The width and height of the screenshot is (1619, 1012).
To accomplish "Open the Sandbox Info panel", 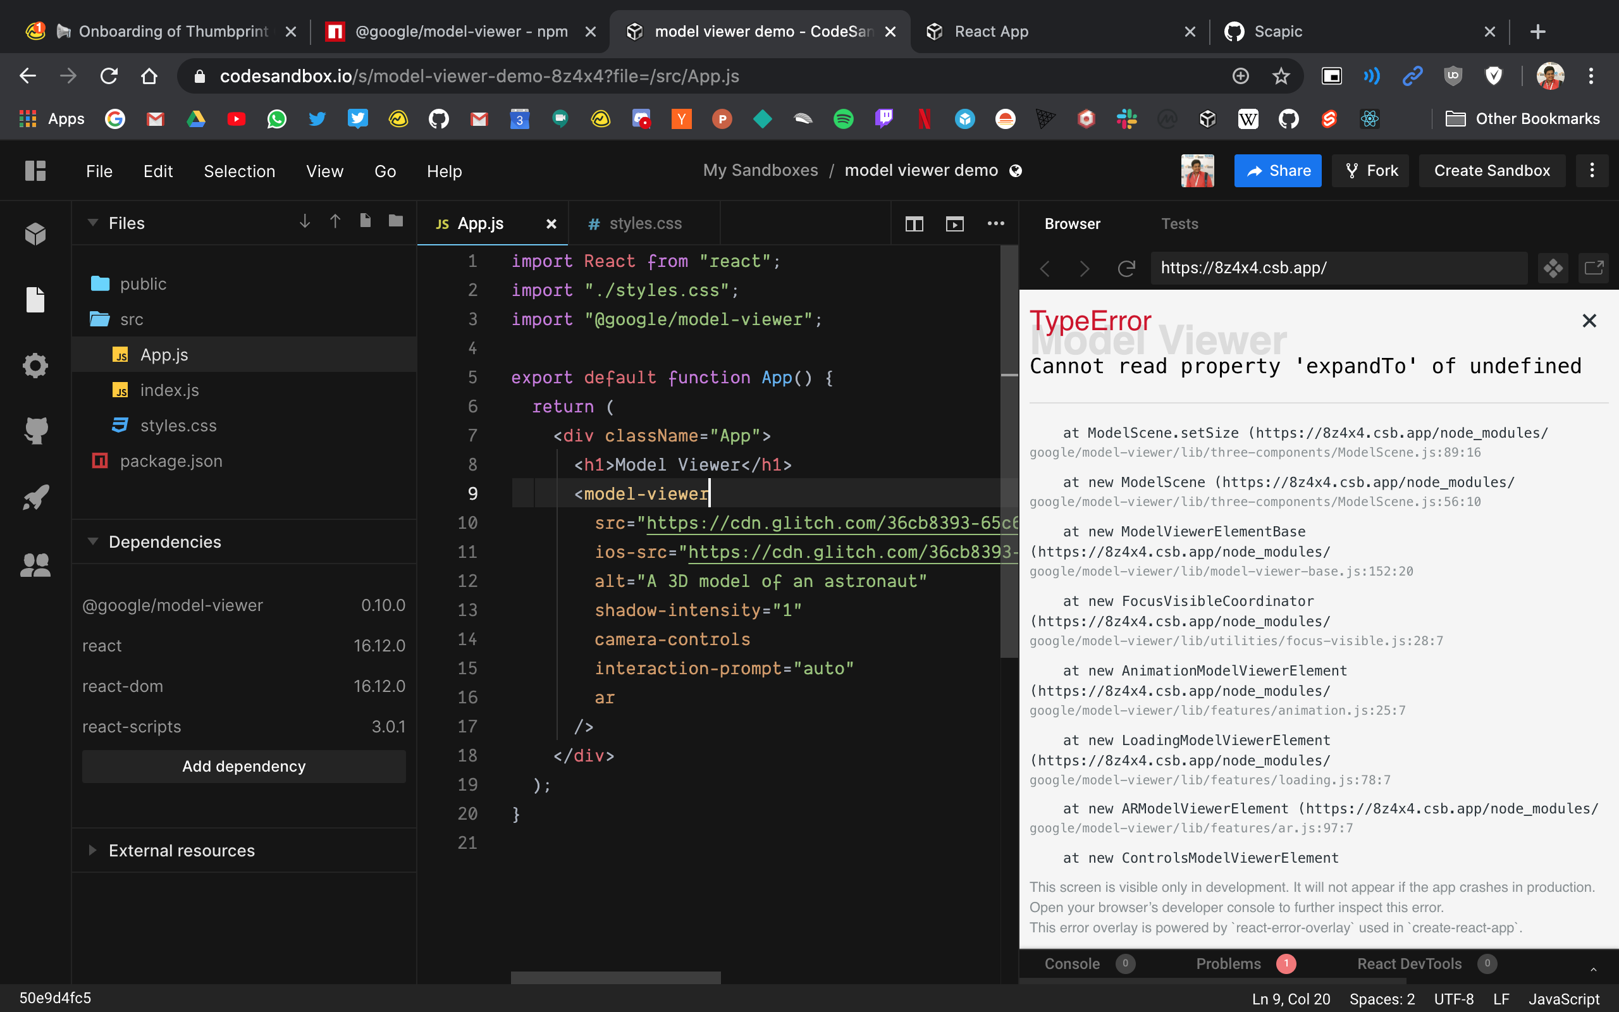I will 35,233.
